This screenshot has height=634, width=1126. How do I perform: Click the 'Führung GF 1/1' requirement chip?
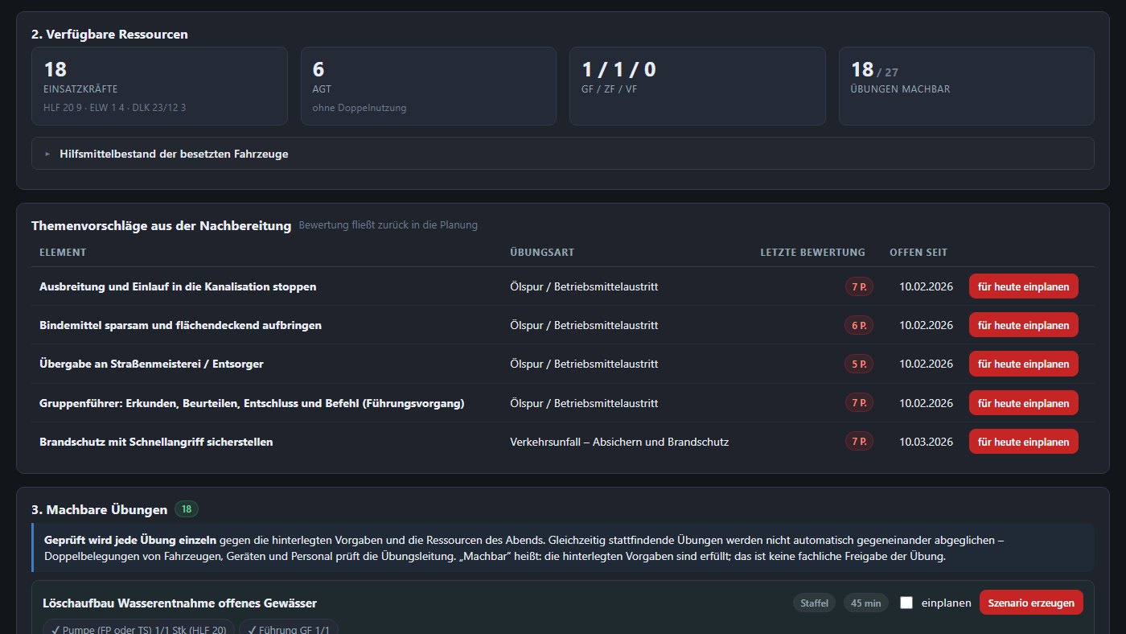click(289, 628)
